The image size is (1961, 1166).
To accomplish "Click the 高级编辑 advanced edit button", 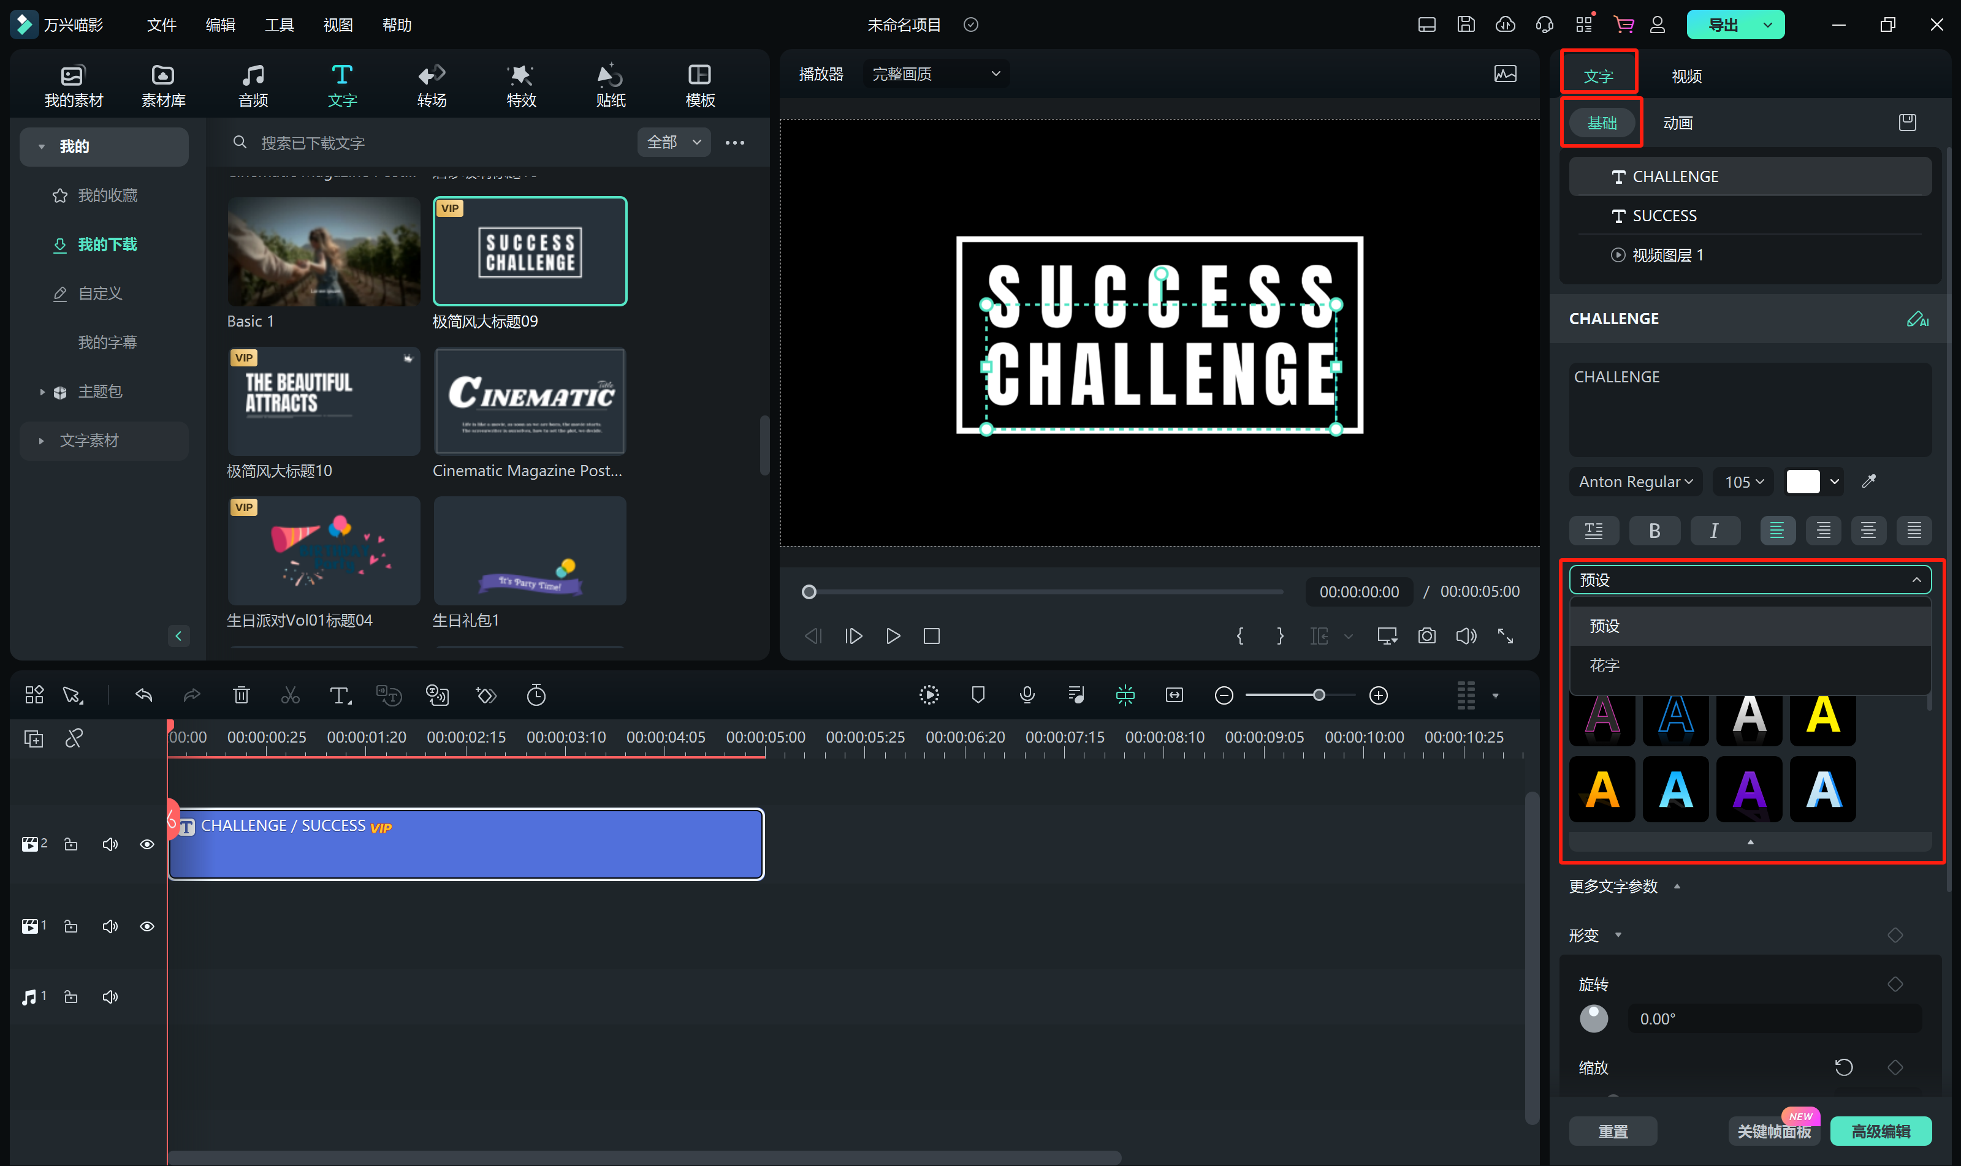I will point(1880,1132).
